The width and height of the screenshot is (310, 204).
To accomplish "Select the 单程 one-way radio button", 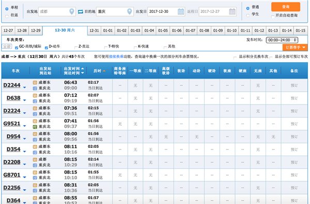I will (7, 9).
